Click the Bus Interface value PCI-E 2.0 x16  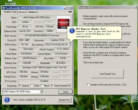coord(57,45)
